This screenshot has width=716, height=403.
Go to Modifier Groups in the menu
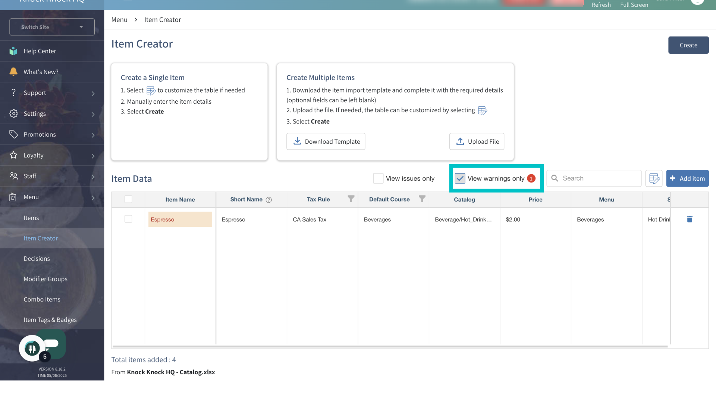45,279
